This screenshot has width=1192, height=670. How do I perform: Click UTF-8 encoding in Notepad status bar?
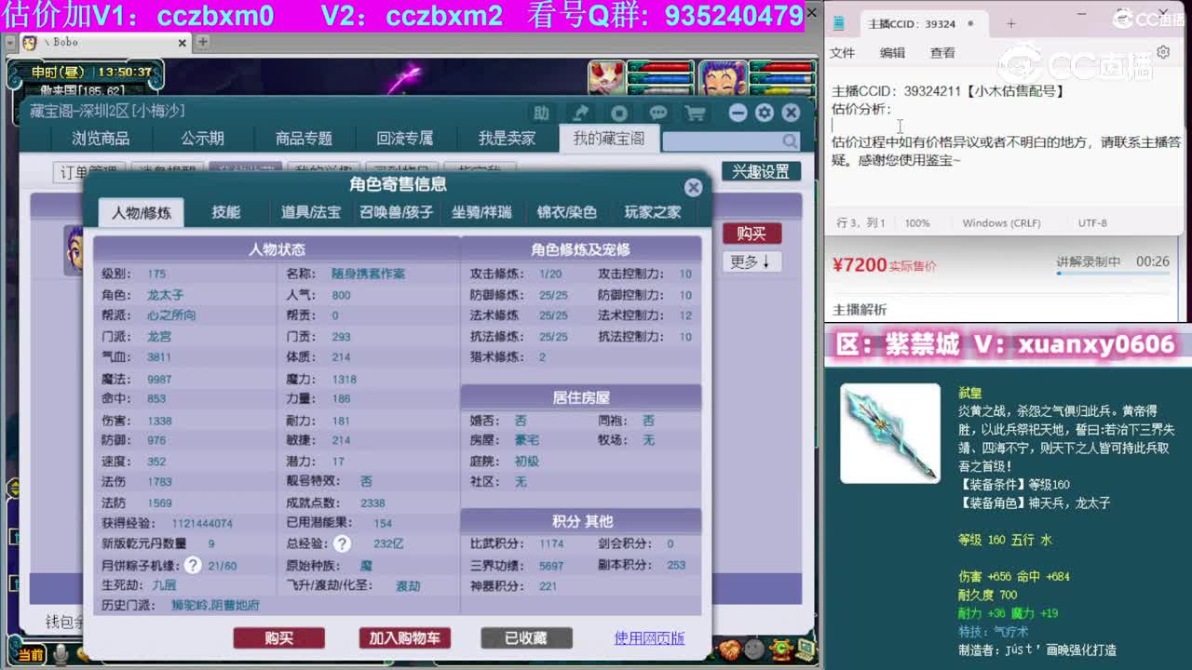click(x=1092, y=223)
